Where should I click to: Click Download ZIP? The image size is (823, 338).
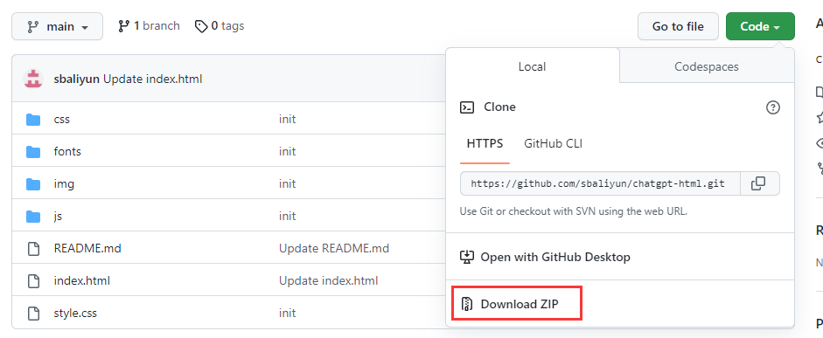point(517,303)
